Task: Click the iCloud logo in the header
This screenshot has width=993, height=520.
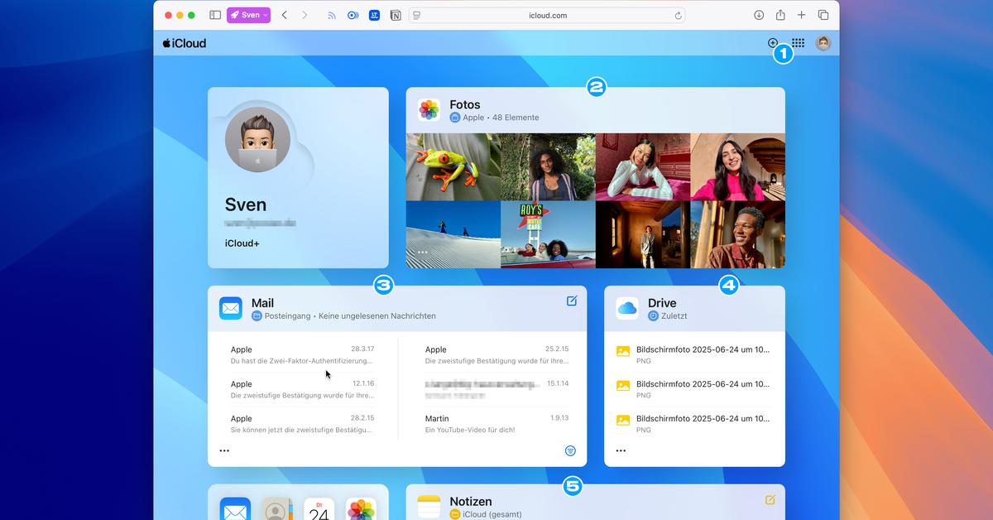Action: (185, 43)
